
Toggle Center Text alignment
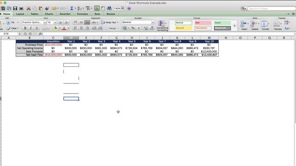[x=81, y=28]
